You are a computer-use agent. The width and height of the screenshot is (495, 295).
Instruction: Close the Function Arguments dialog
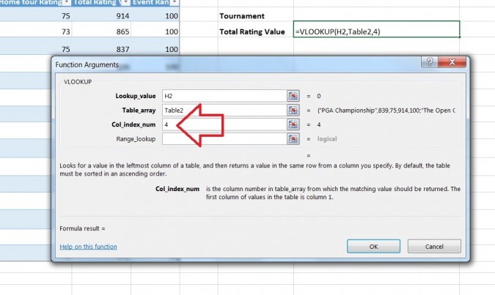[x=452, y=62]
